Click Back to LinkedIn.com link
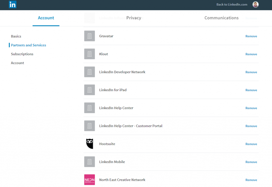This screenshot has height=187, width=272. point(232,5)
